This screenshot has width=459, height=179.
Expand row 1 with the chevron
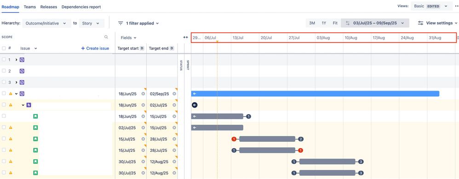pos(17,60)
